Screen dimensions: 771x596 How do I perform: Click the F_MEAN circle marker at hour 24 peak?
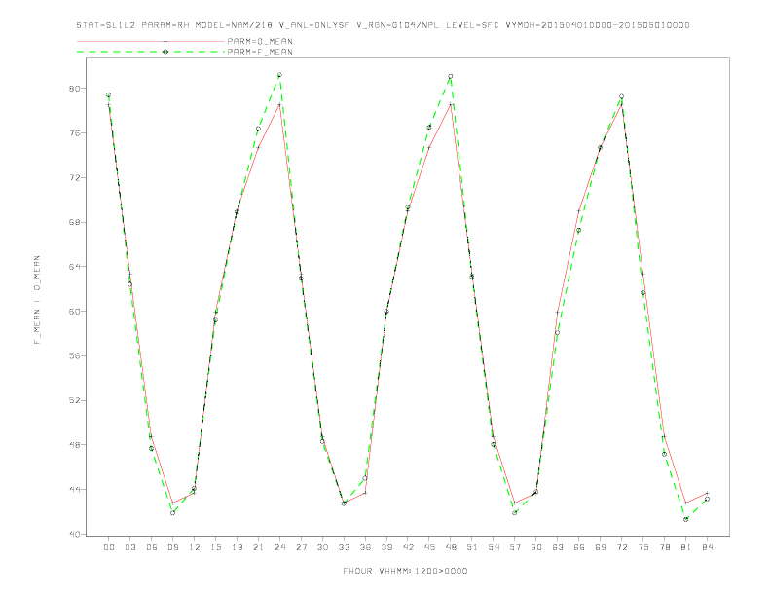click(279, 75)
